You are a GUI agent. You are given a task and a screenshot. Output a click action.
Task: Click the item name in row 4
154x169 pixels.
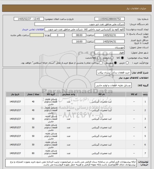point(102,128)
